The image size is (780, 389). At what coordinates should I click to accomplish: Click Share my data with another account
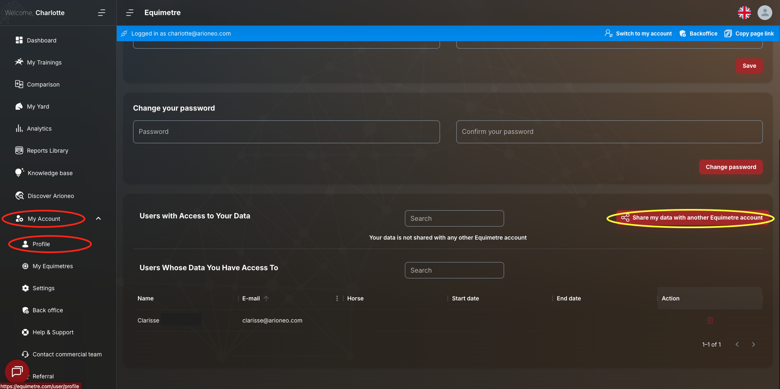[692, 218]
